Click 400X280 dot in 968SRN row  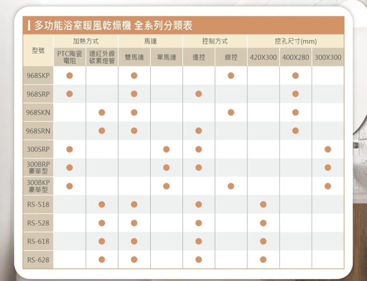pyautogui.click(x=295, y=131)
